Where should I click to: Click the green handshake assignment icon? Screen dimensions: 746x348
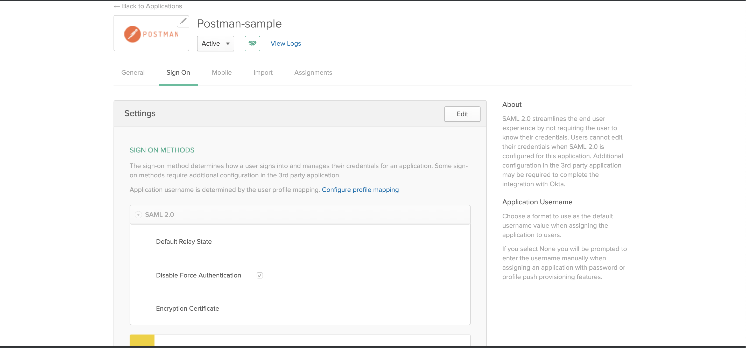[252, 44]
